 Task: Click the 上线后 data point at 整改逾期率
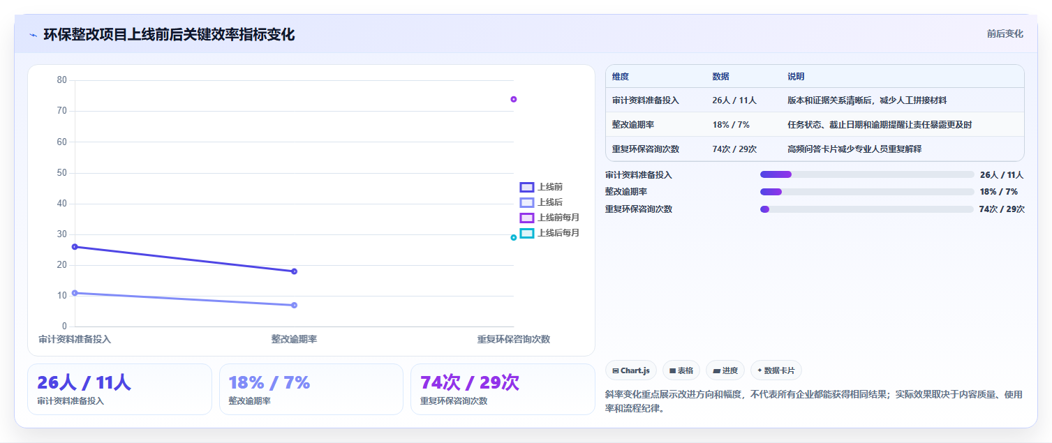pyautogui.click(x=294, y=305)
